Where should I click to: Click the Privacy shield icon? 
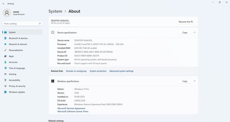[x=6, y=86]
